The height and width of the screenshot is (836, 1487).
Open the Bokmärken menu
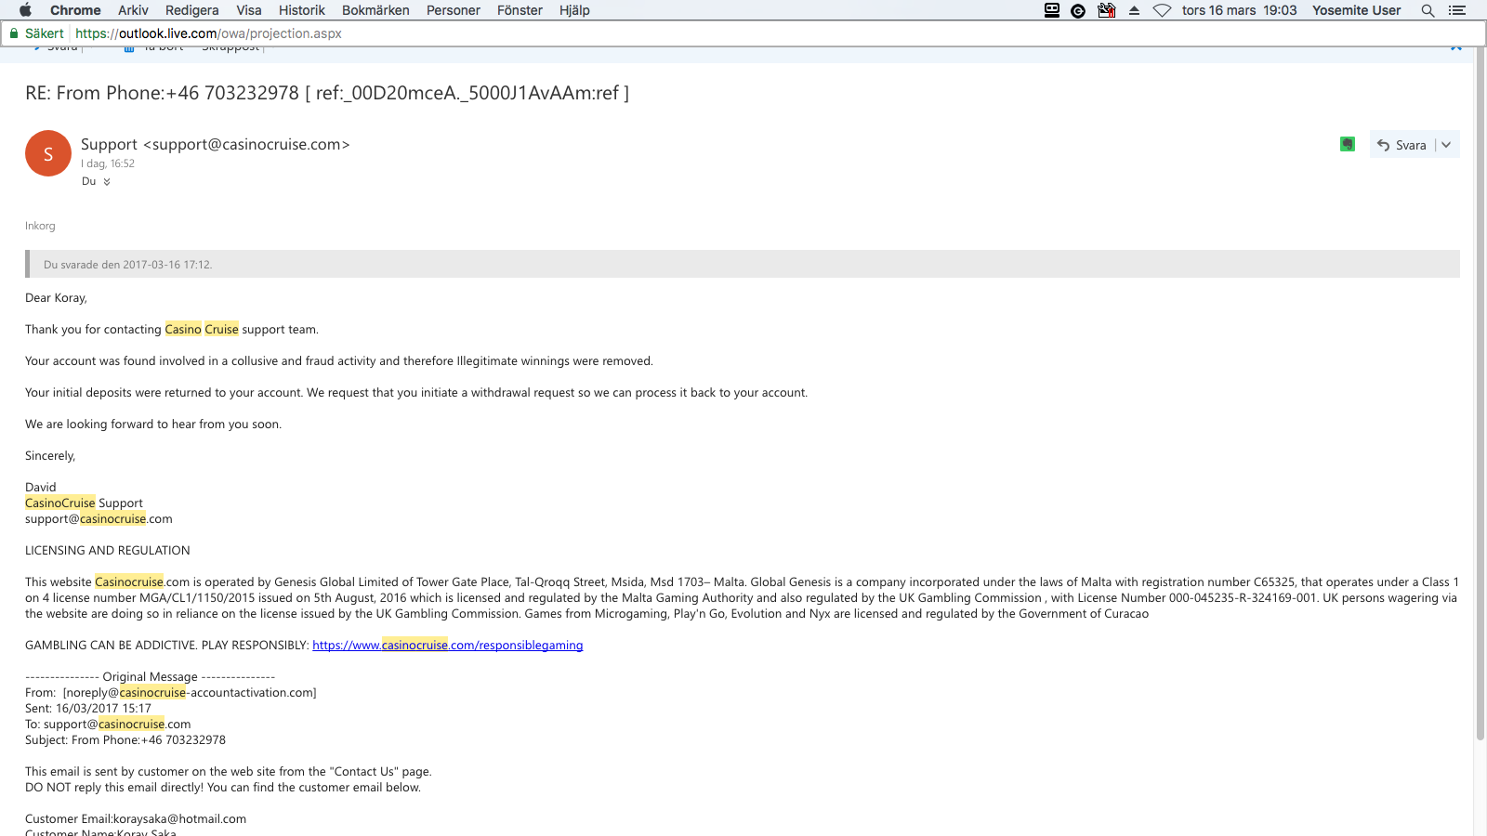click(x=375, y=10)
